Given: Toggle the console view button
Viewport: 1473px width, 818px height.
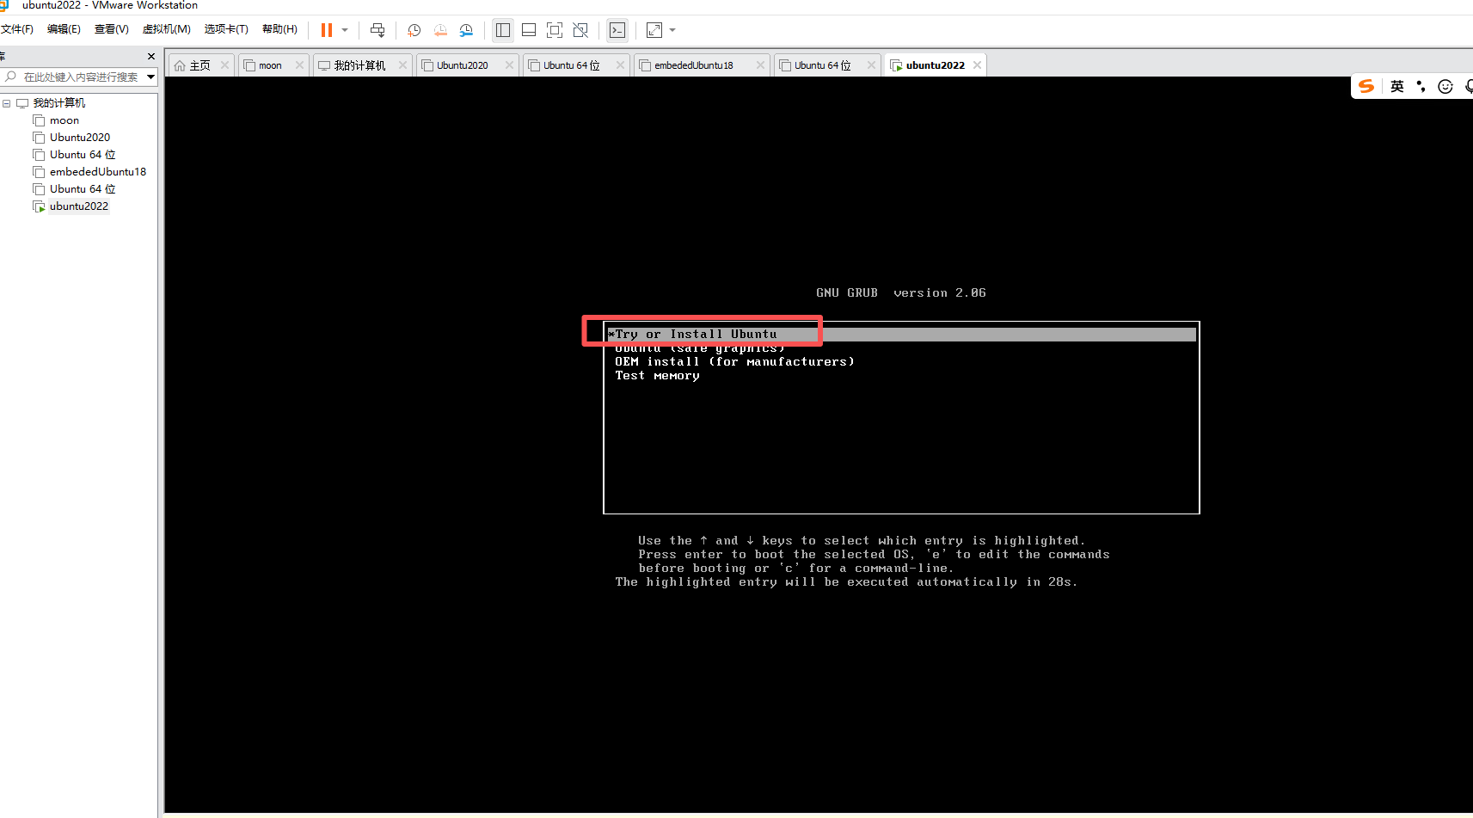Looking at the screenshot, I should 617,30.
